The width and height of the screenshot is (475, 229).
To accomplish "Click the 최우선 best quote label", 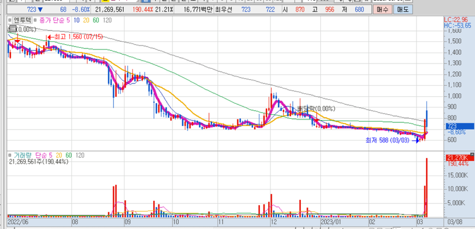I will point(223,10).
